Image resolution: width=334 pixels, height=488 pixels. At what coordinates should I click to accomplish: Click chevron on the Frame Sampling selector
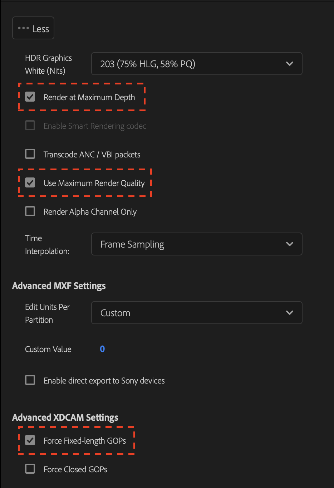(x=290, y=244)
